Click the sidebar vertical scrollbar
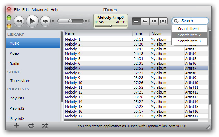The width and height of the screenshot is (219, 137). pyautogui.click(x=62, y=67)
